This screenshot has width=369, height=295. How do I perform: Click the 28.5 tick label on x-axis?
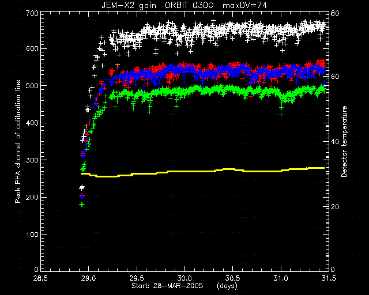pyautogui.click(x=41, y=278)
